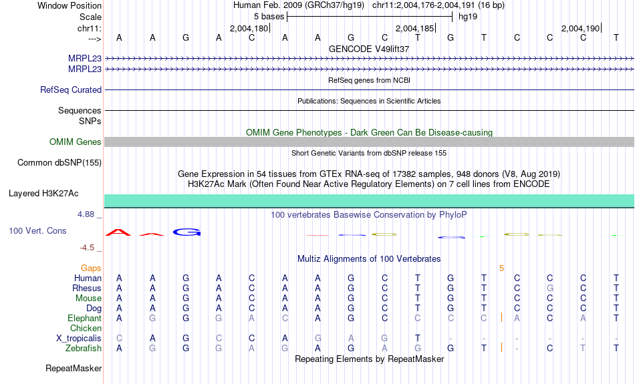Select the Zebrafish alignment row label
This screenshot has width=635, height=384.
pyautogui.click(x=84, y=348)
